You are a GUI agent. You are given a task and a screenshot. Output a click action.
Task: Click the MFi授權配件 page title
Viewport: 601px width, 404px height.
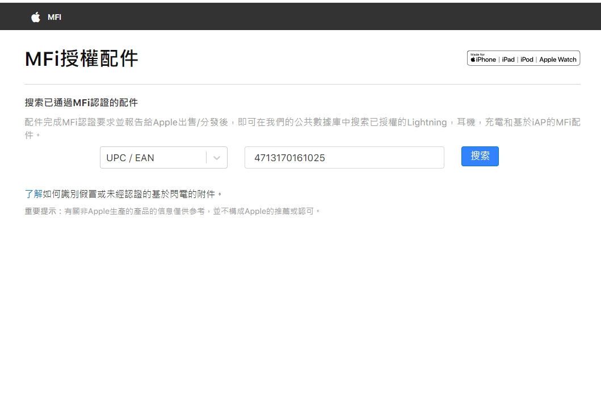point(81,58)
